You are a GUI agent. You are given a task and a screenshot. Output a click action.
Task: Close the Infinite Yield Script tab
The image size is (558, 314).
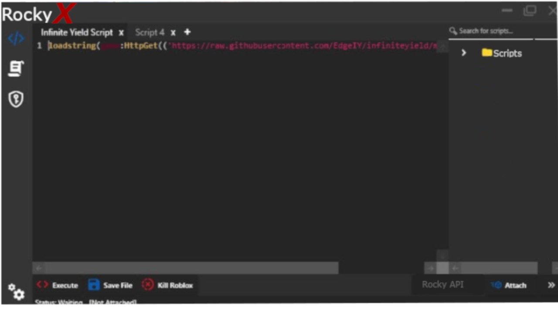(x=121, y=33)
